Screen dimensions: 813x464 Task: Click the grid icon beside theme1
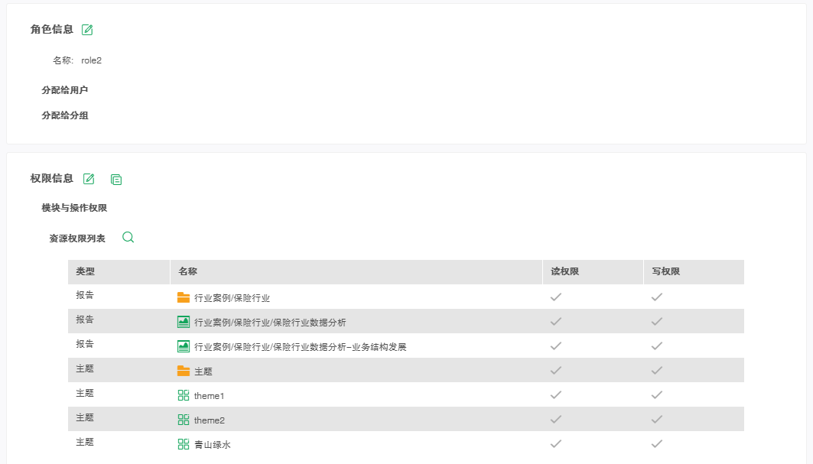tap(184, 395)
